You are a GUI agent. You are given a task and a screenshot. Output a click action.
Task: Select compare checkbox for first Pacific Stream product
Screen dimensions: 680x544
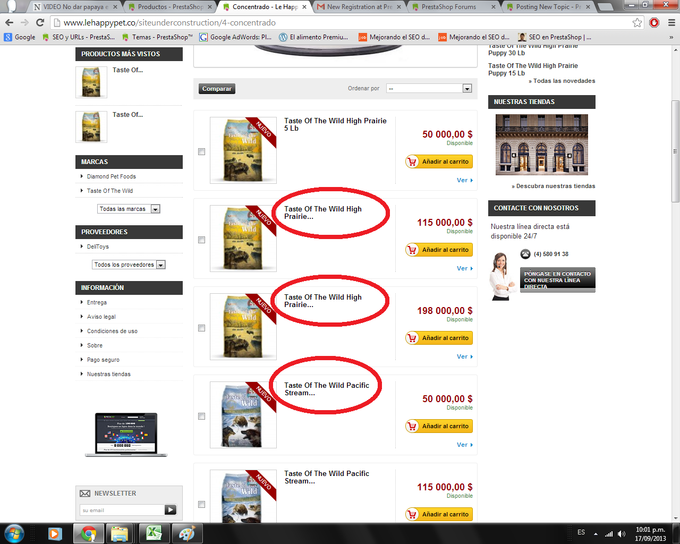pyautogui.click(x=201, y=416)
